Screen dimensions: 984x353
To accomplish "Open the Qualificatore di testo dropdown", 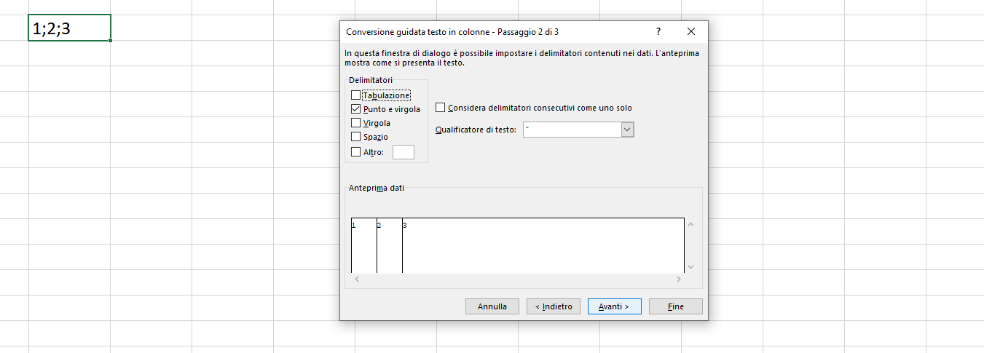I will (x=628, y=129).
